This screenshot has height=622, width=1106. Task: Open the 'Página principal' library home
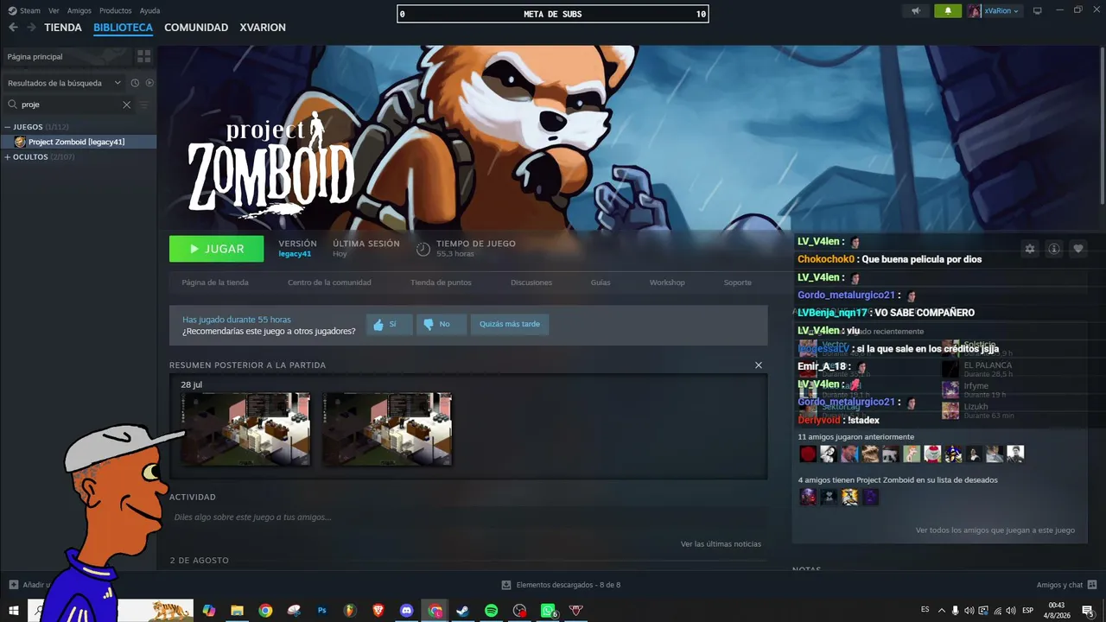pyautogui.click(x=67, y=56)
